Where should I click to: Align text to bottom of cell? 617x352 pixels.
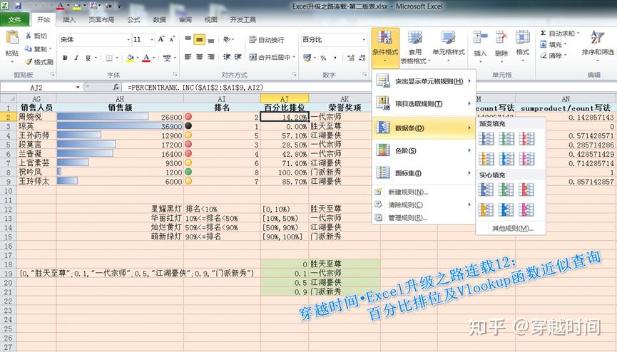[x=211, y=39]
